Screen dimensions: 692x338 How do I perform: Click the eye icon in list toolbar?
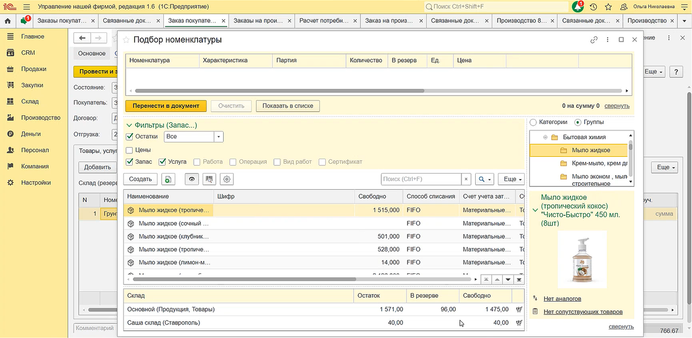click(x=191, y=179)
